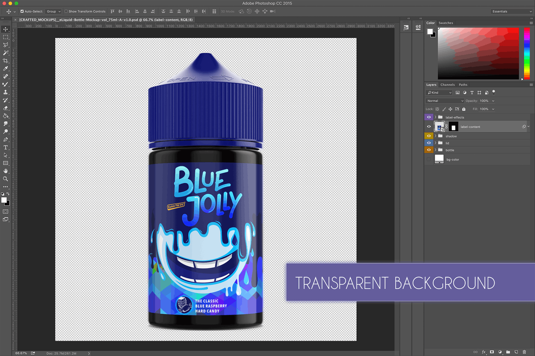Select the Crop tool
535x356 pixels.
point(5,61)
